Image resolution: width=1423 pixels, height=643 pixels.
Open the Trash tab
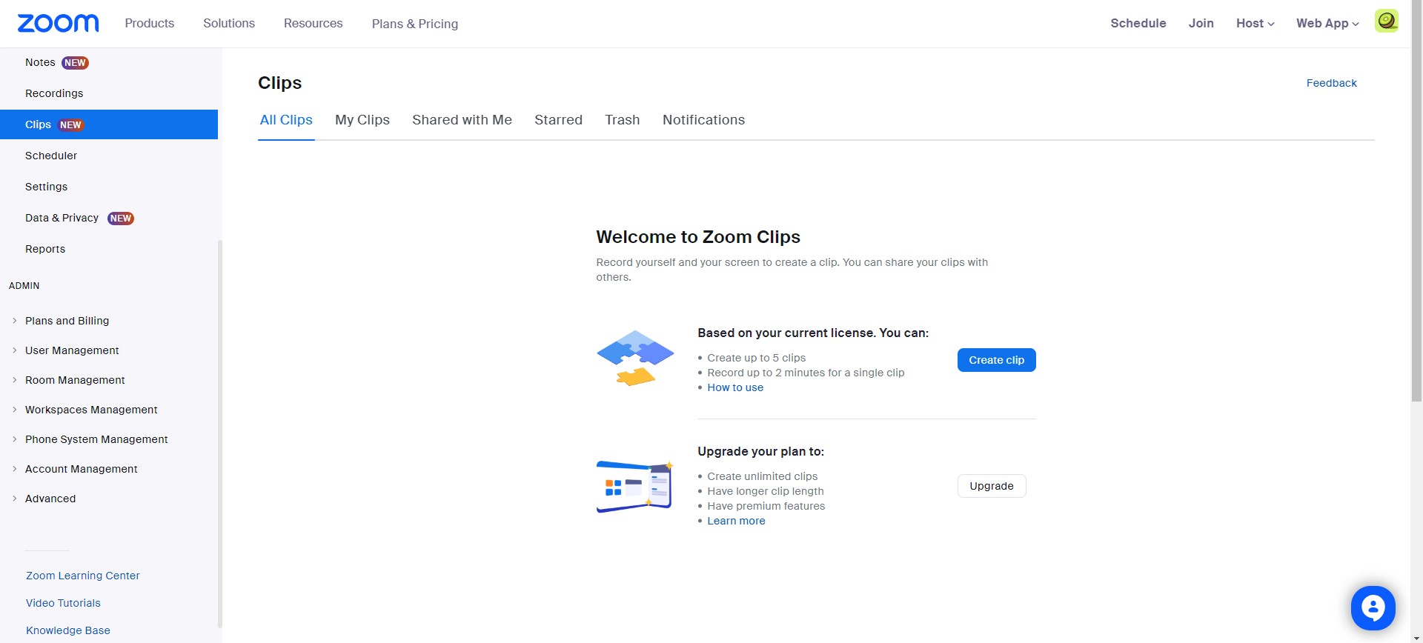pos(622,120)
